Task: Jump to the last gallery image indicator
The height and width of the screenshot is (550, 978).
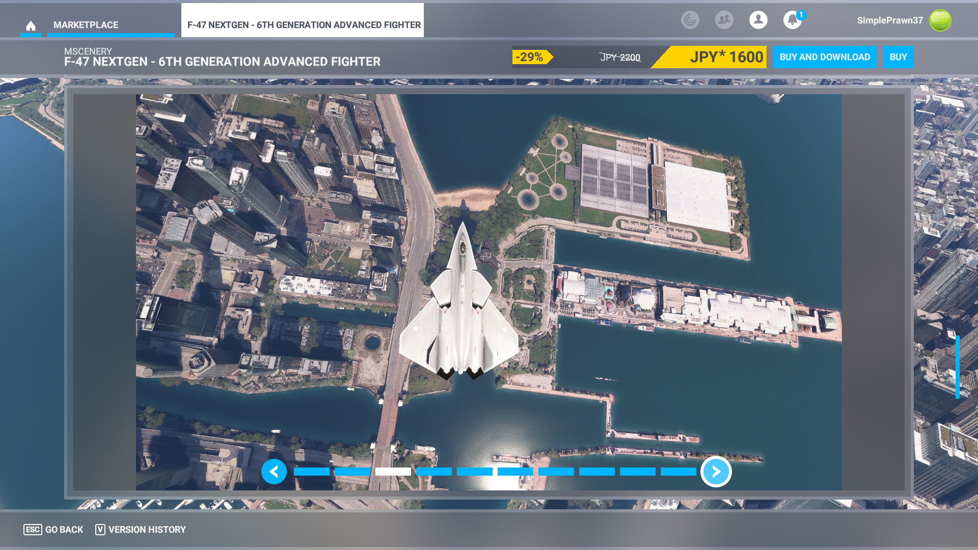Action: tap(678, 472)
